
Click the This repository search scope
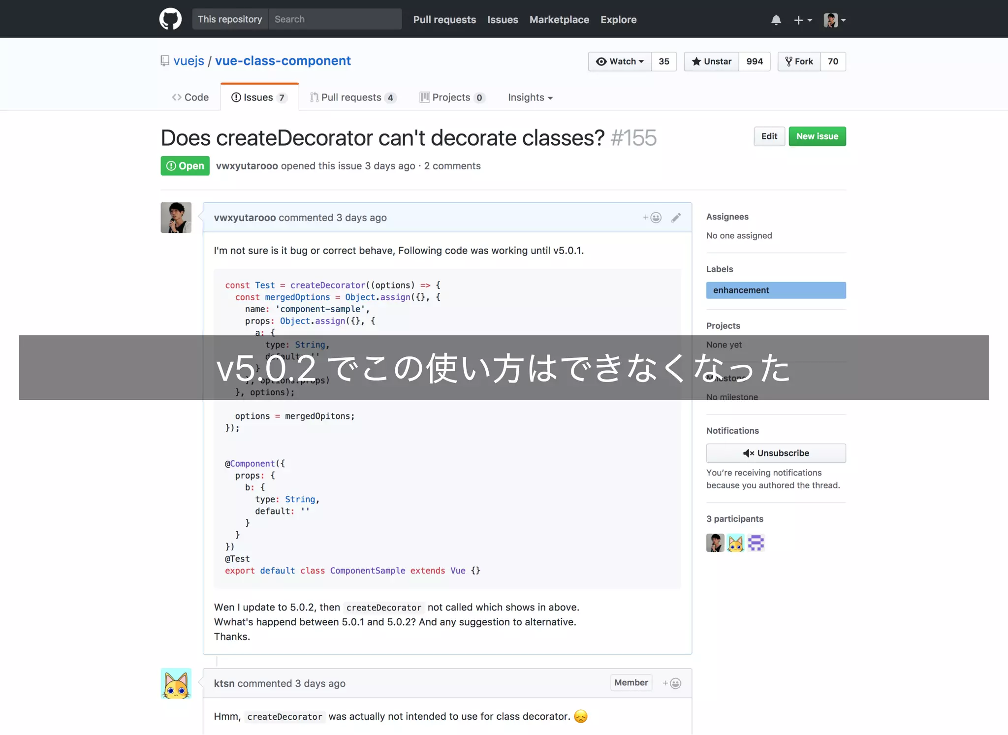tap(230, 19)
